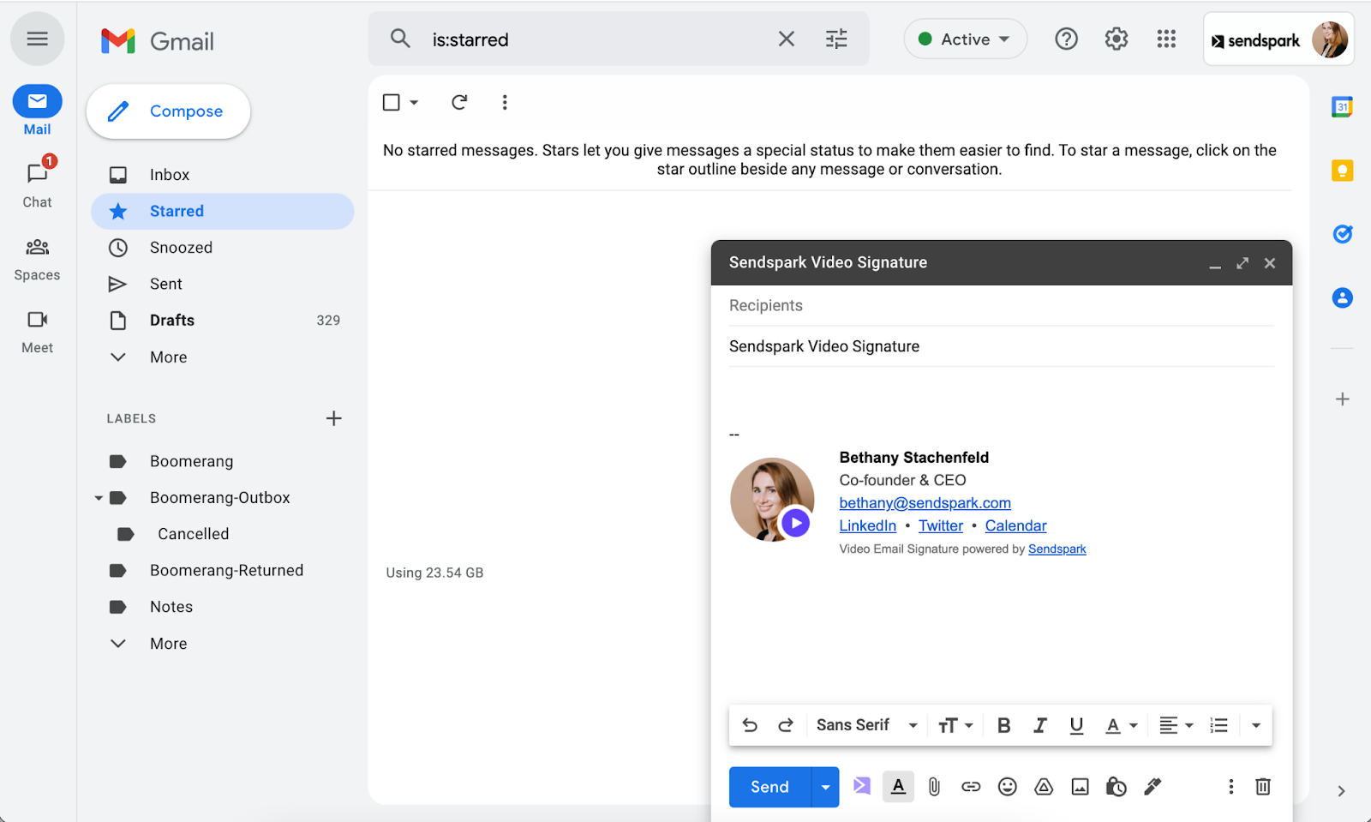1371x822 pixels.
Task: Open the Active status dropdown
Action: coord(965,39)
